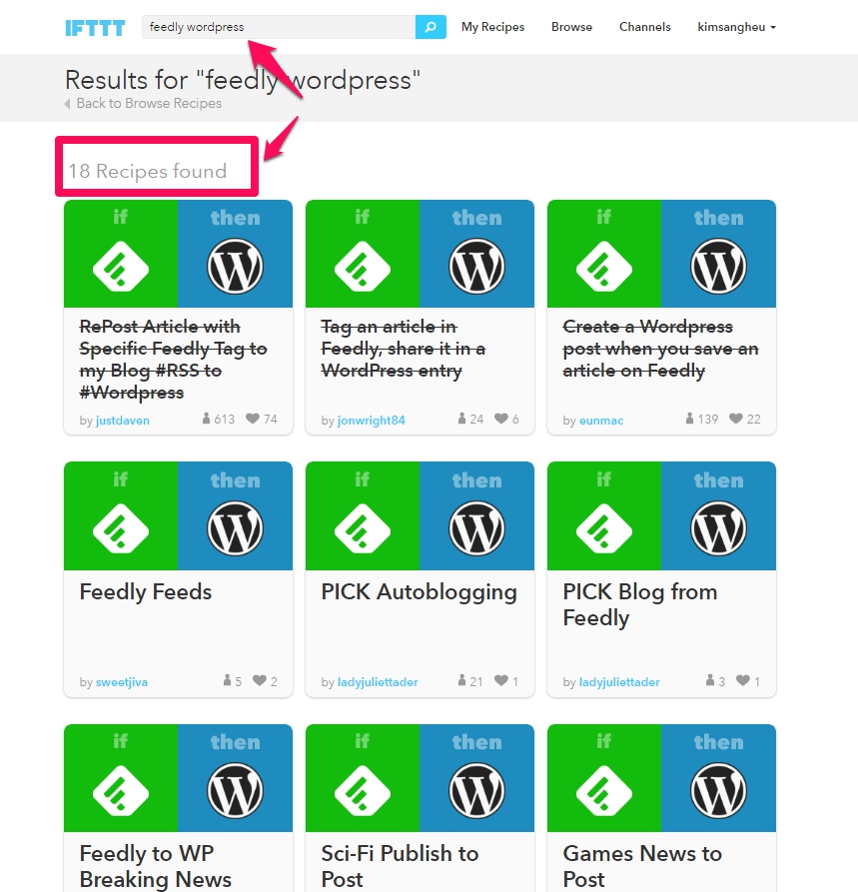The width and height of the screenshot is (858, 892).
Task: Open My Recipes in the navigation
Action: click(492, 27)
